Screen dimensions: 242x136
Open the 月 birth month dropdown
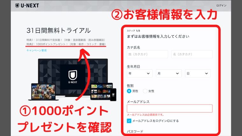(169, 73)
